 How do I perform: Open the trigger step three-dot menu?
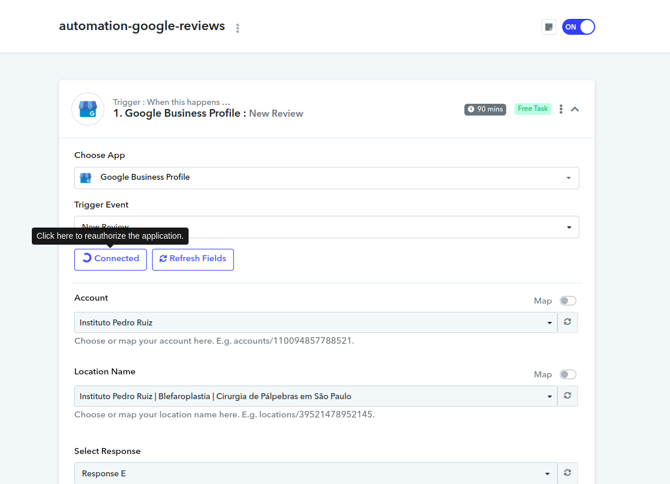pyautogui.click(x=560, y=109)
